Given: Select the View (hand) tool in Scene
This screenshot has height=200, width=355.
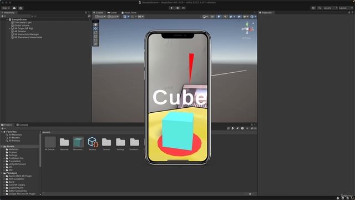Looking at the screenshot, I should point(95,24).
